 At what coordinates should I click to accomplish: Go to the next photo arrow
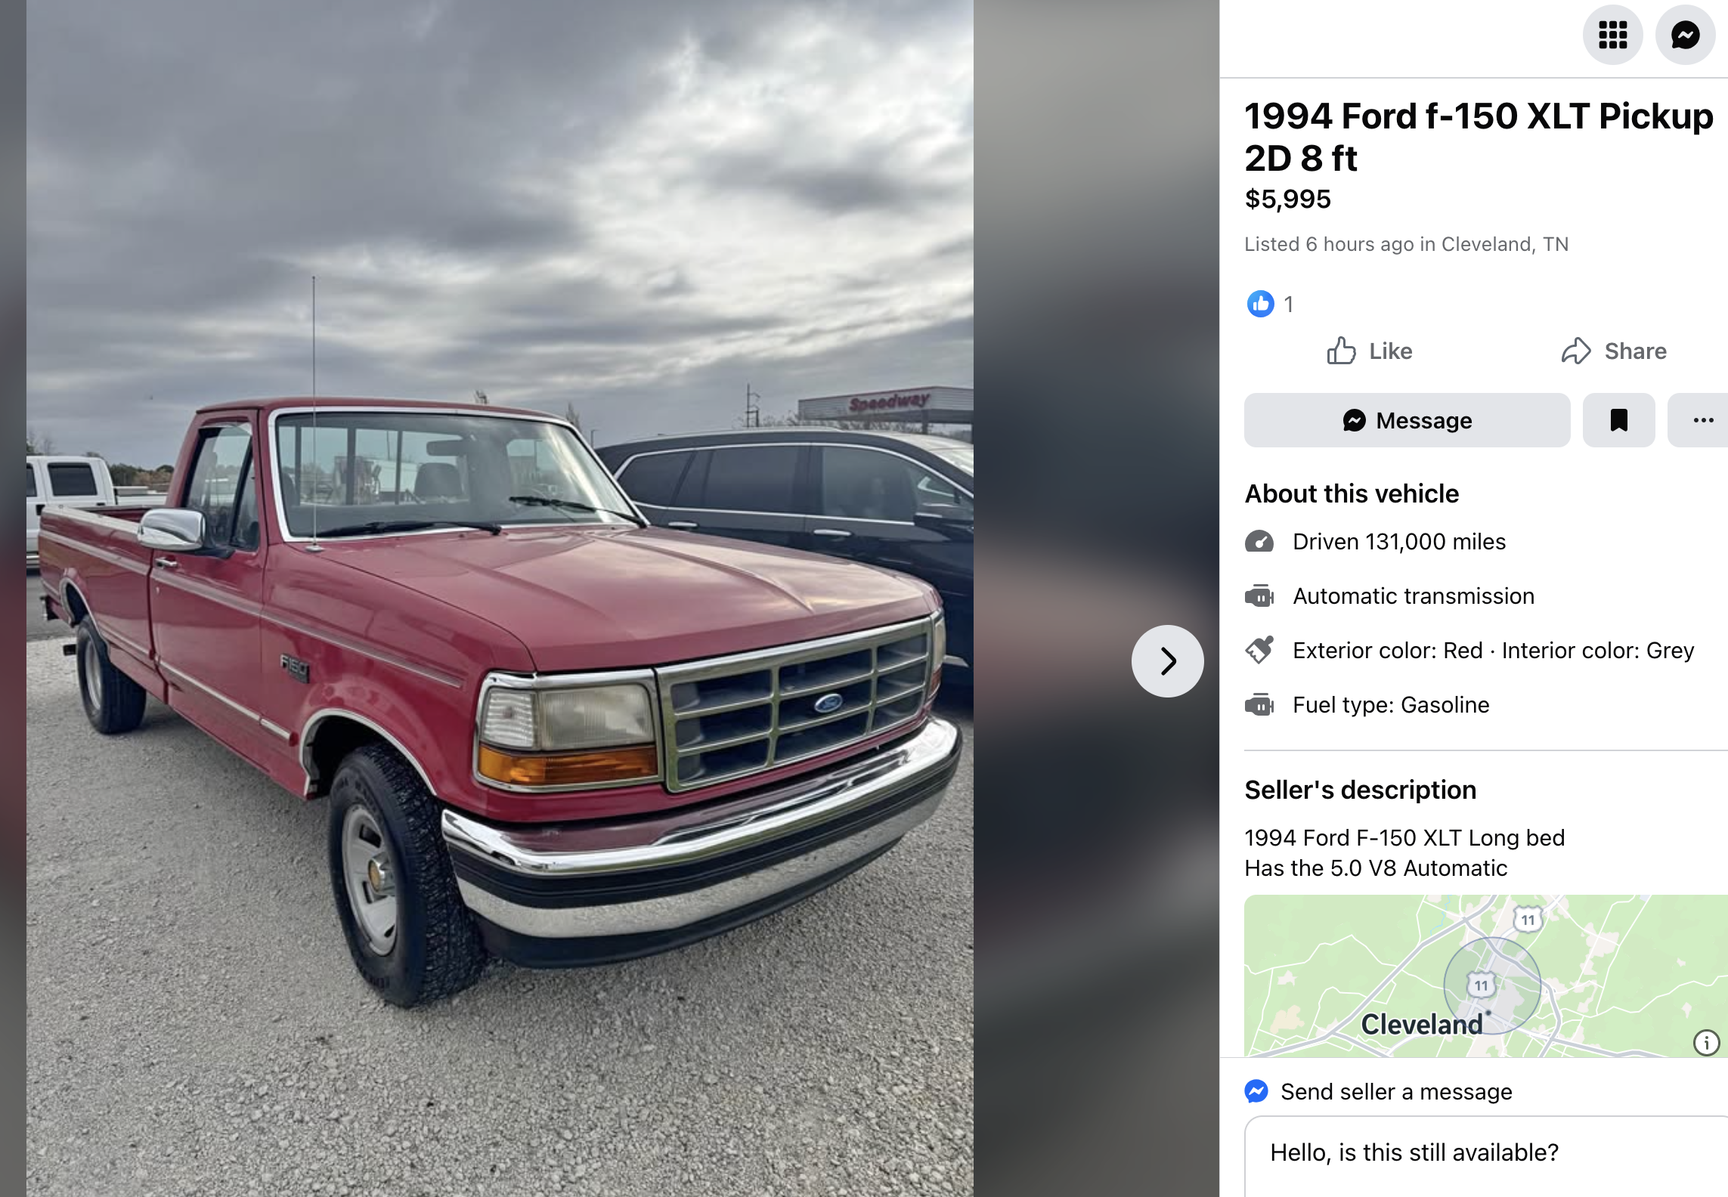pyautogui.click(x=1167, y=661)
